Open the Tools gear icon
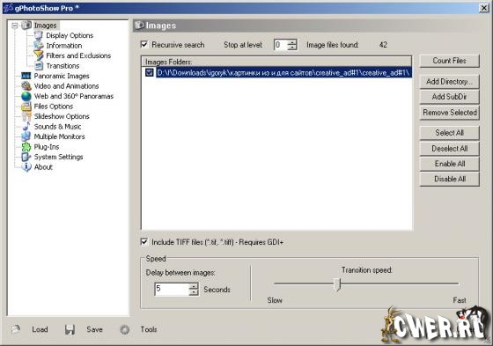 pyautogui.click(x=124, y=329)
